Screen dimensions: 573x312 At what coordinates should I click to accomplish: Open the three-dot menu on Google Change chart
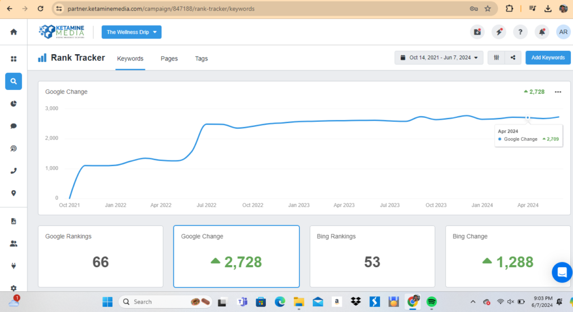tap(557, 92)
